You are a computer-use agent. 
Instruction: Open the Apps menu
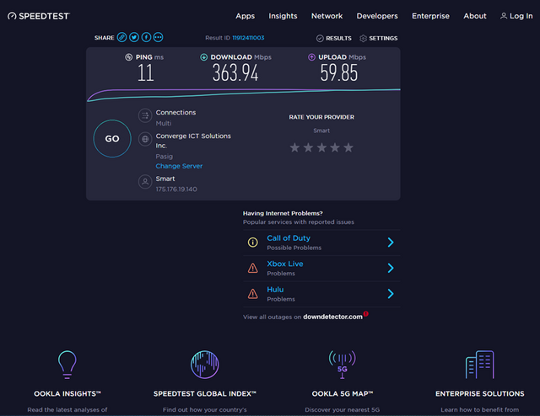(x=246, y=16)
